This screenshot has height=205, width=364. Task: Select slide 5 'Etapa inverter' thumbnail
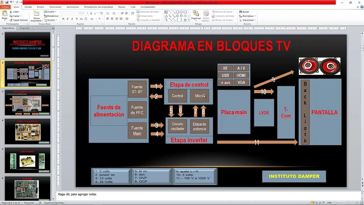pyautogui.click(x=27, y=160)
